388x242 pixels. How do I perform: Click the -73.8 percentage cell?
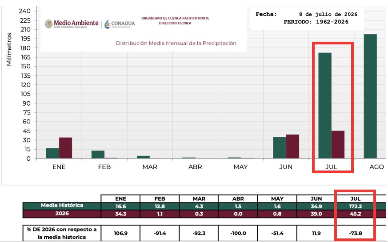[x=356, y=233]
